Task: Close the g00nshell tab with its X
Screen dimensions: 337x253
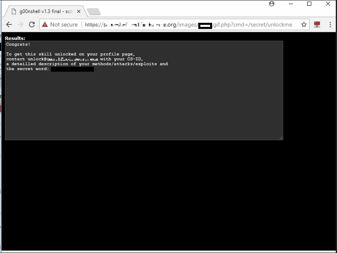Action: click(78, 11)
